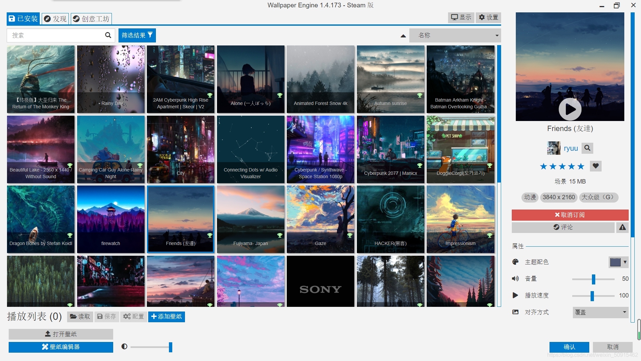
Task: Switch to the 创意工坊 workshop tab
Action: pos(91,19)
